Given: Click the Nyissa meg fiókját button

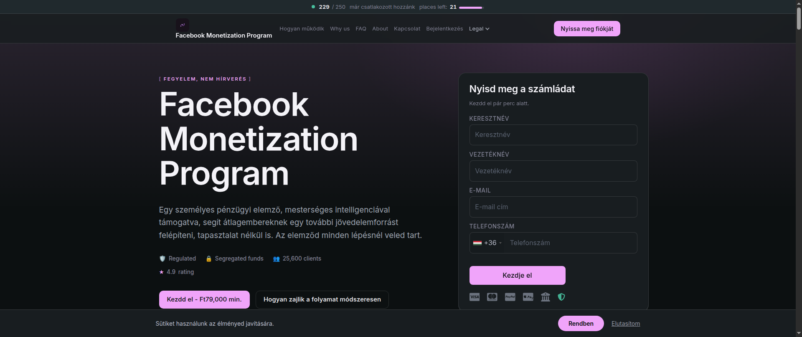Looking at the screenshot, I should click(x=587, y=29).
